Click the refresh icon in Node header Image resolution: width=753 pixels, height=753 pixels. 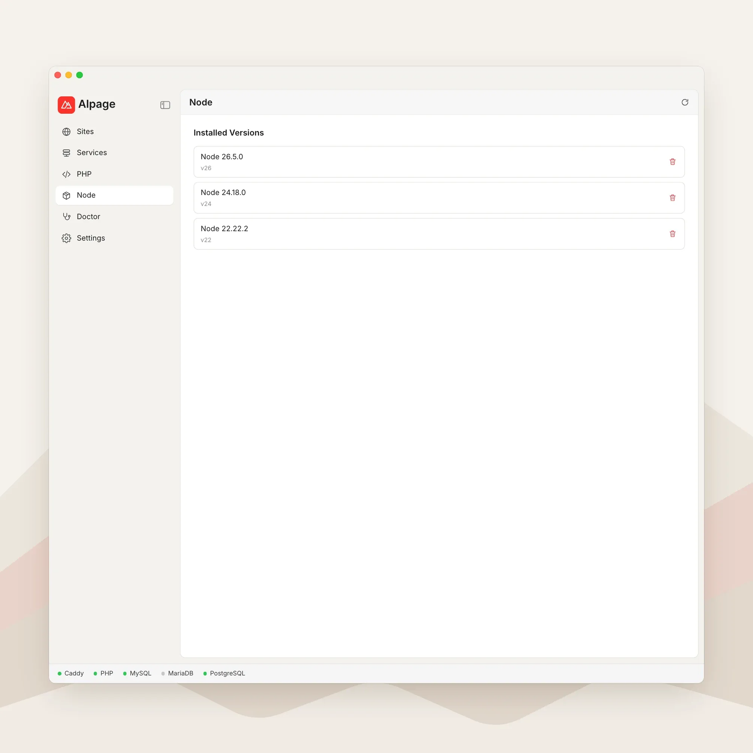point(685,102)
